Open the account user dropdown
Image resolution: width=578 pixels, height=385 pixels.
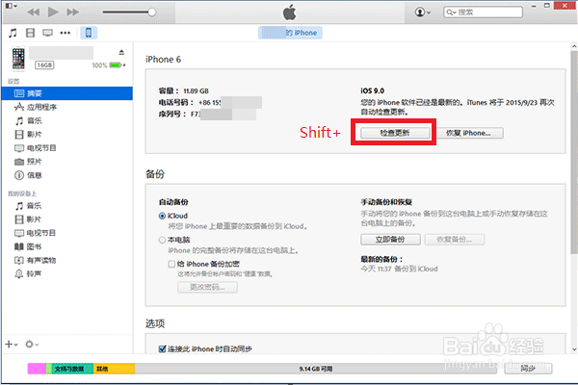(423, 13)
